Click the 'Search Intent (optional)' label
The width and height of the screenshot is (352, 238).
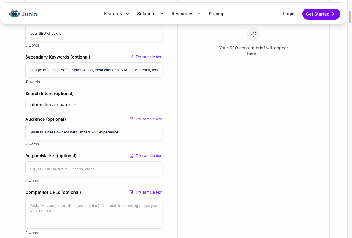click(49, 94)
